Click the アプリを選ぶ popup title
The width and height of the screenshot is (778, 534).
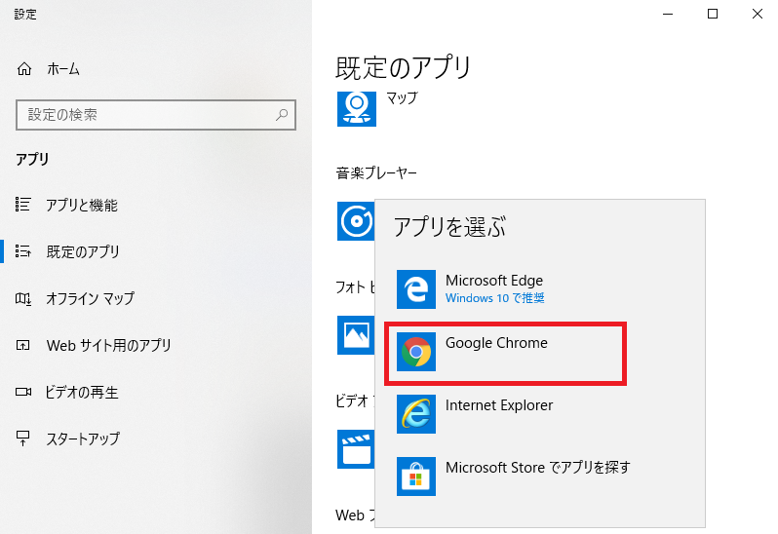pyautogui.click(x=449, y=227)
